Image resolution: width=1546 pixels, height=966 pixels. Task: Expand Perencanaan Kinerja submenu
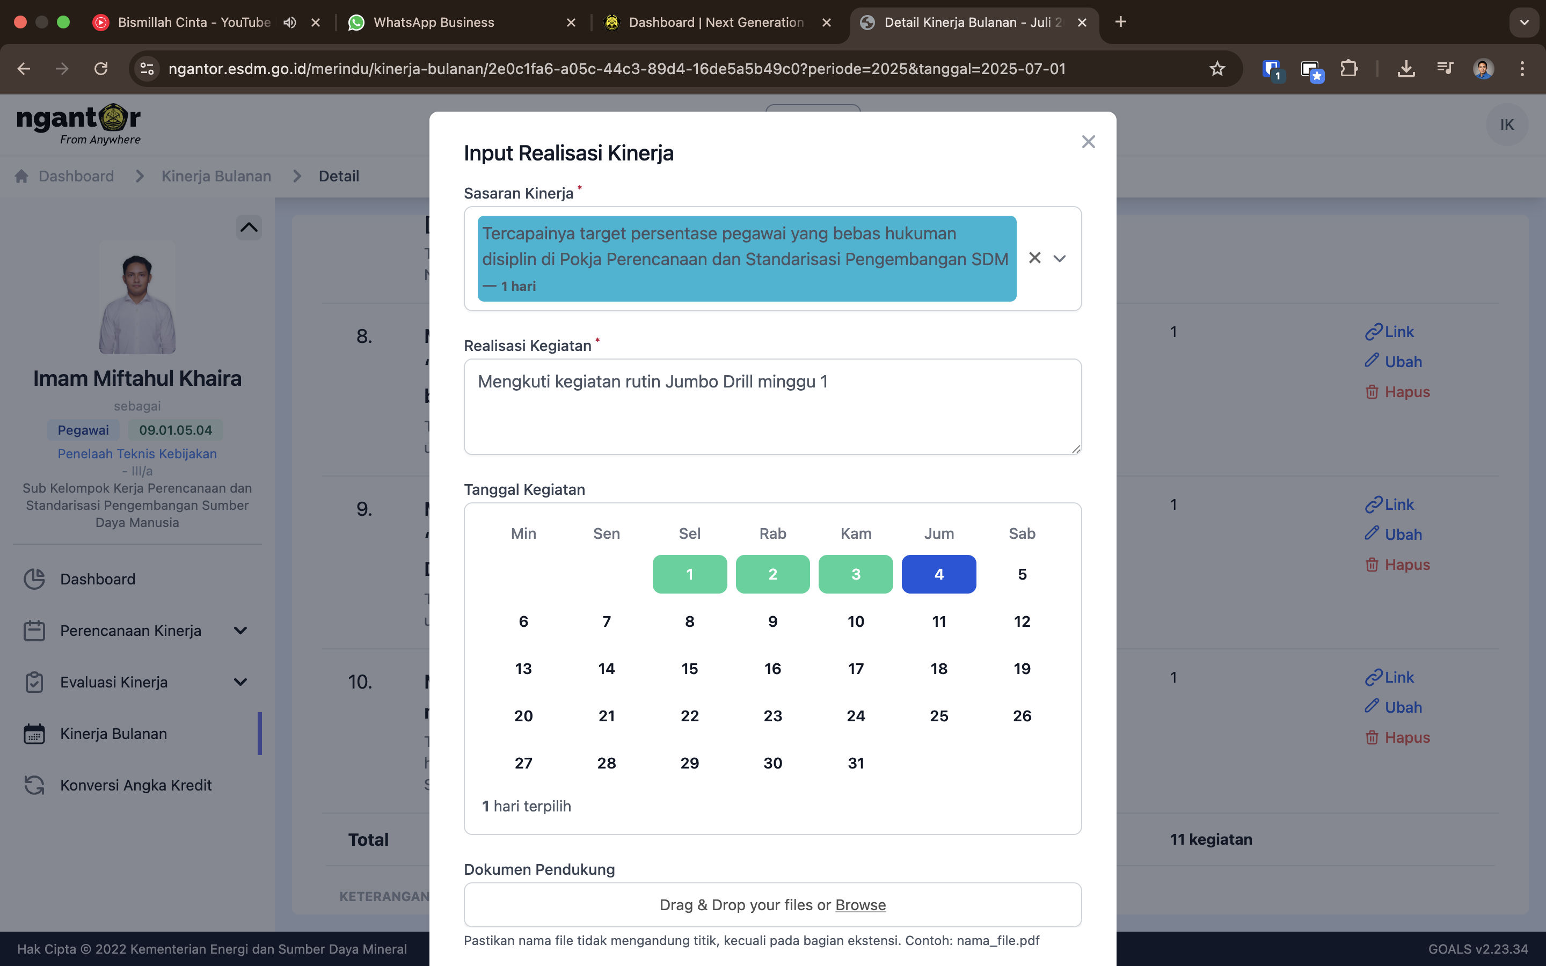point(240,631)
